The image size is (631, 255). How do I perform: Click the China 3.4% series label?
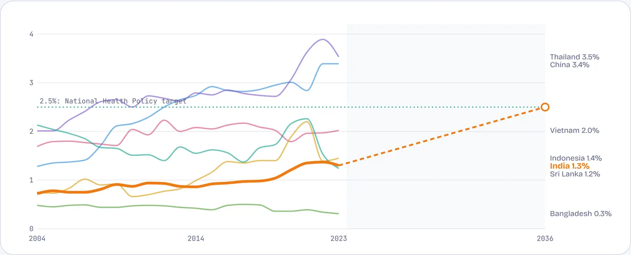[x=570, y=65]
